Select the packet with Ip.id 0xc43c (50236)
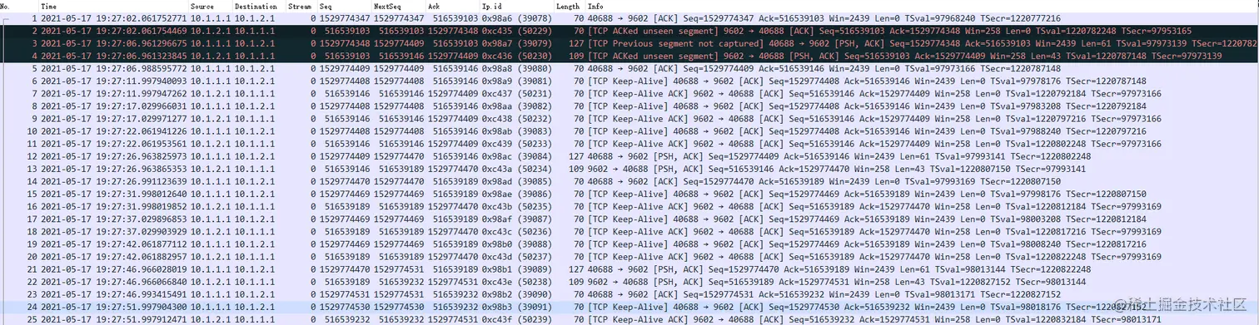The width and height of the screenshot is (1259, 325). [629, 231]
